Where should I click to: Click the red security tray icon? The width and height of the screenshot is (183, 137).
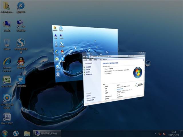[160, 134]
